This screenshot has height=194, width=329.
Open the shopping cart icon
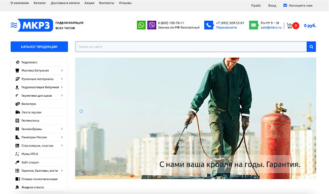click(289, 26)
